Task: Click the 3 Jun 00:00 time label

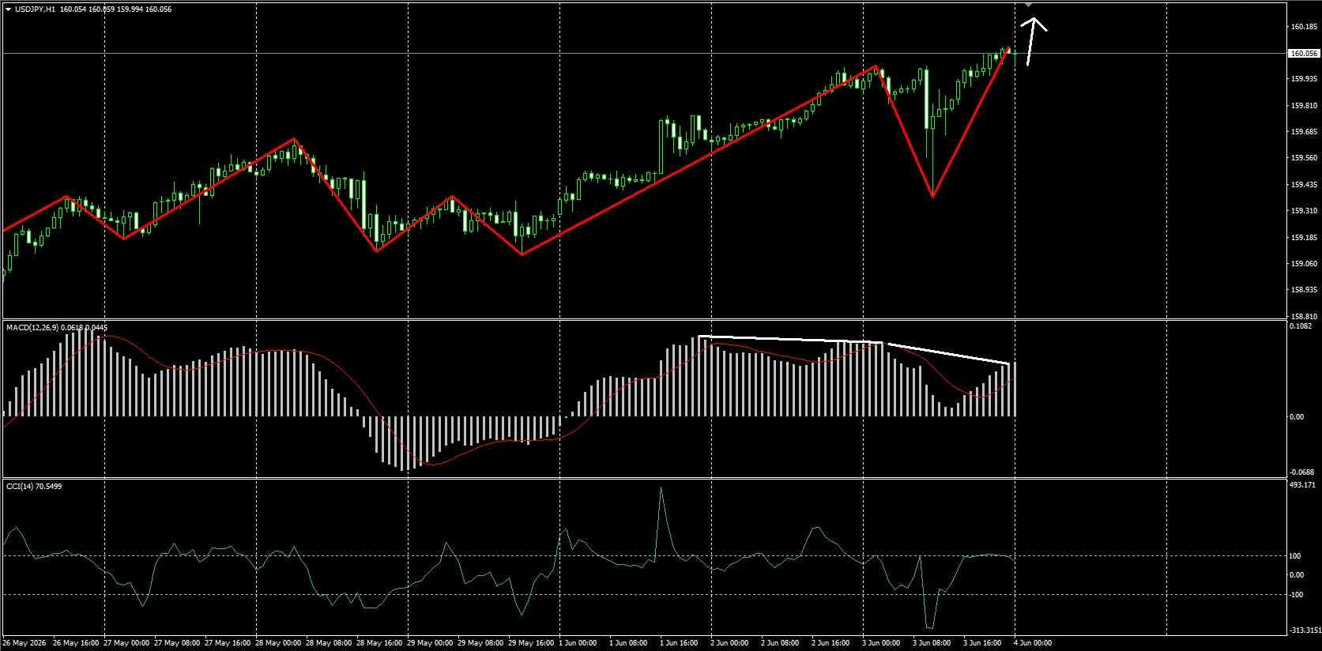Action: pos(883,643)
